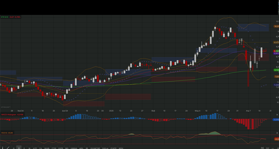279x149 pixels.
Task: Click the Απρ 7 date axis label
Action: [x=248, y=111]
